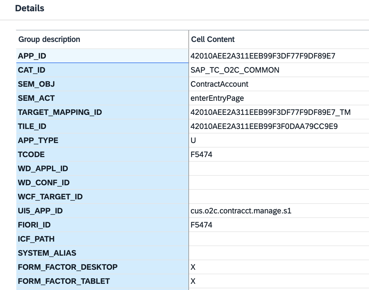This screenshot has width=369, height=290.
Task: Click the TILE_ID row label
Action: pyautogui.click(x=102, y=126)
